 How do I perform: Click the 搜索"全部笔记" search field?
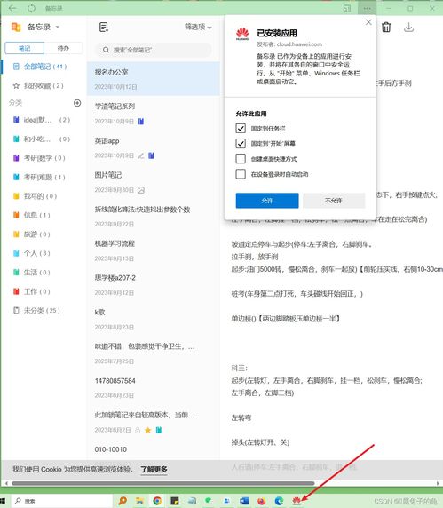point(153,50)
